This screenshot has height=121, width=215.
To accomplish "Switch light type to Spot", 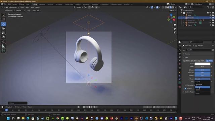I will 202,61.
